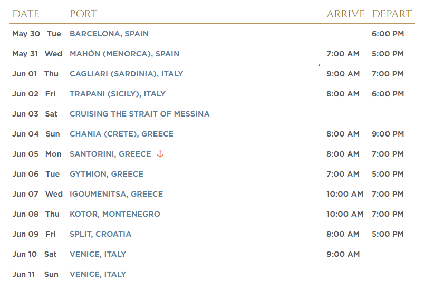Click the PORT column header

(x=83, y=14)
